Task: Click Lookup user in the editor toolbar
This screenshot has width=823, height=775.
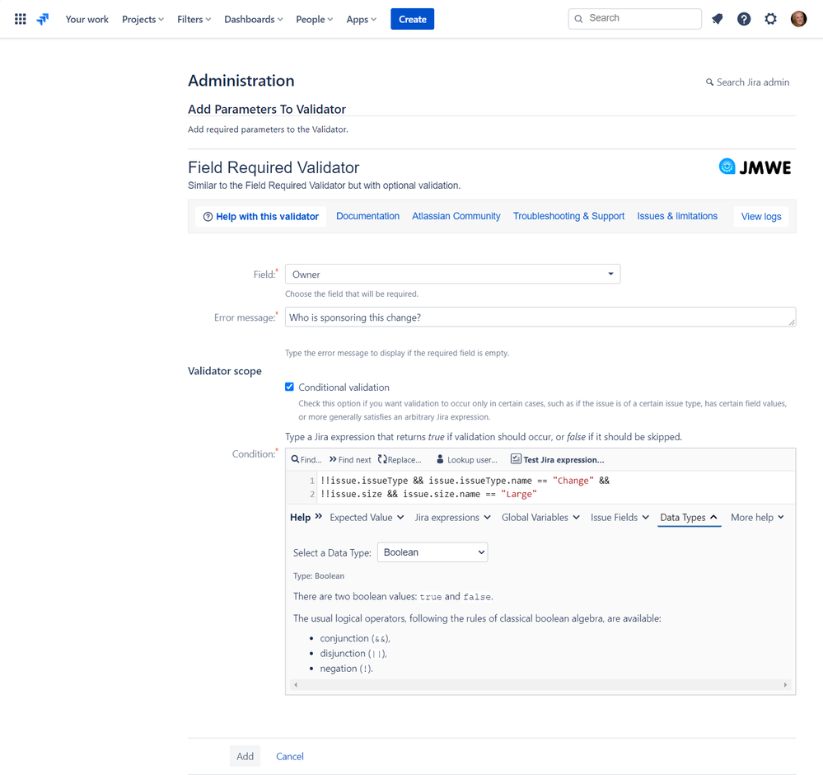Action: pos(466,460)
